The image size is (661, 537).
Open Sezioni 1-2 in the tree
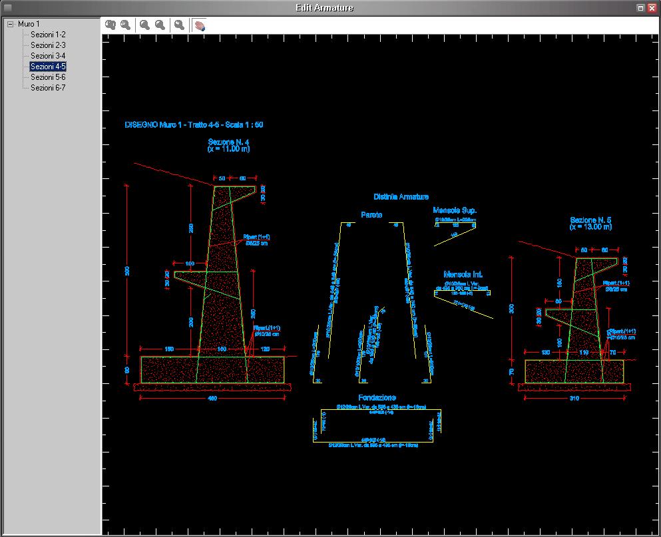tap(48, 35)
